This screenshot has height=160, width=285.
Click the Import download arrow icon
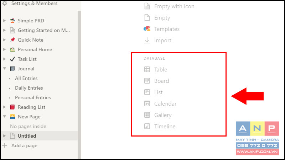147,40
